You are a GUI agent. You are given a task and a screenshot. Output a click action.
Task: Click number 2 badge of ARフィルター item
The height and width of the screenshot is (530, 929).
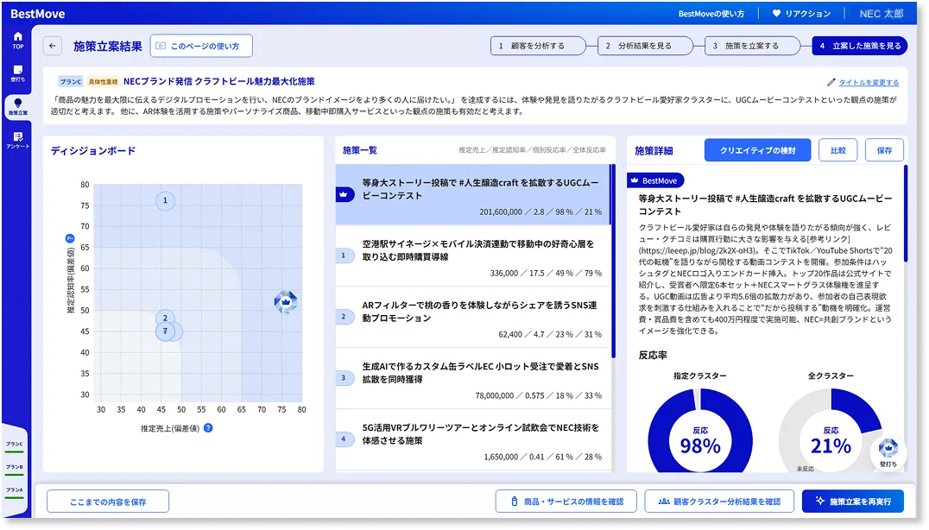point(344,317)
